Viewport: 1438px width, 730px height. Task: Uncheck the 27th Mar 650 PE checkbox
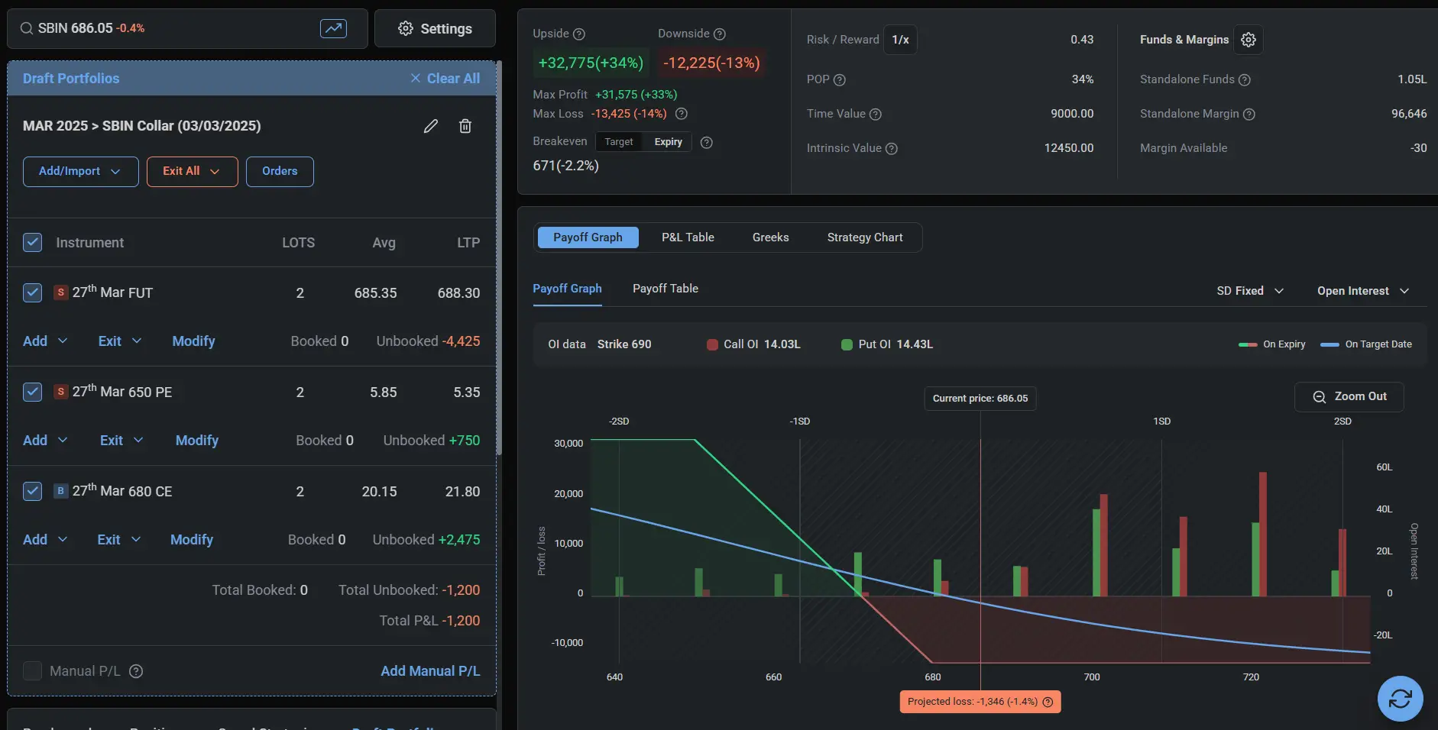pyautogui.click(x=32, y=392)
